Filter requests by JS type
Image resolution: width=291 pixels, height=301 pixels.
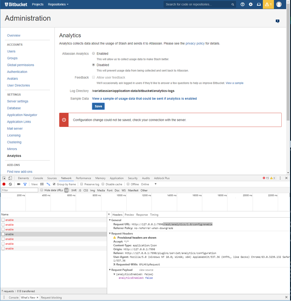[80, 190]
